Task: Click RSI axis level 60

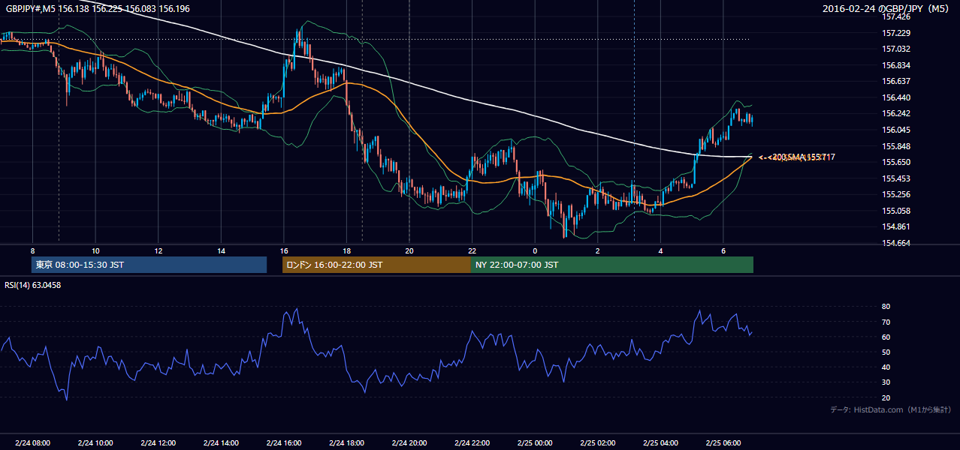Action: pos(886,337)
